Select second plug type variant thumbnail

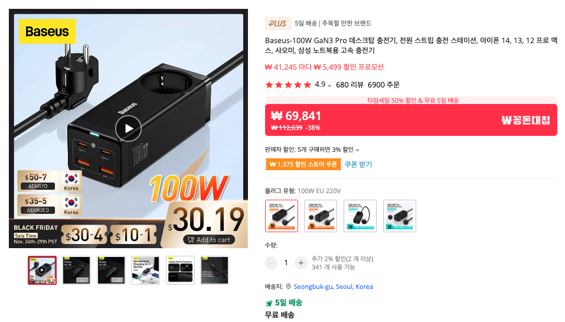coord(321,216)
